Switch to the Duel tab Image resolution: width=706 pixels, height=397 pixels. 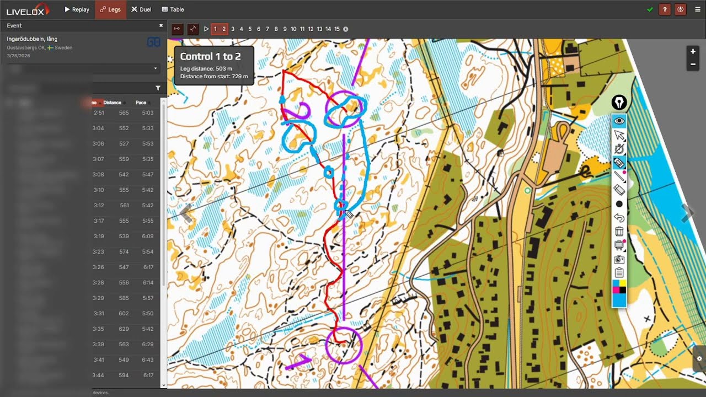coord(141,9)
